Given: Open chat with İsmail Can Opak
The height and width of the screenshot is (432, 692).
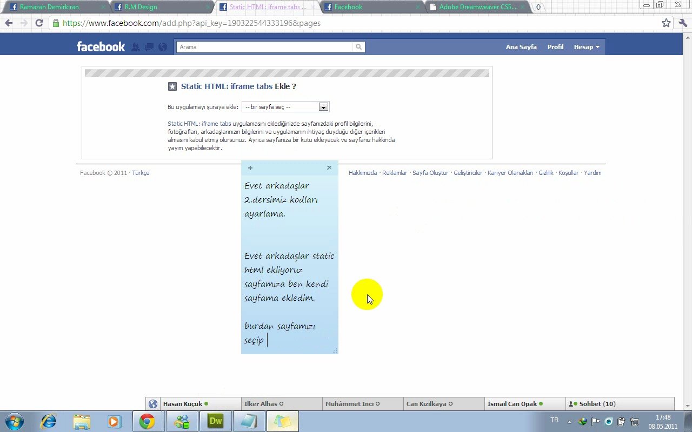Looking at the screenshot, I should (x=525, y=404).
